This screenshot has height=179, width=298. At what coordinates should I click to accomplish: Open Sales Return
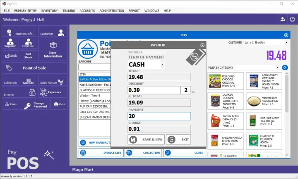[x=53, y=80]
